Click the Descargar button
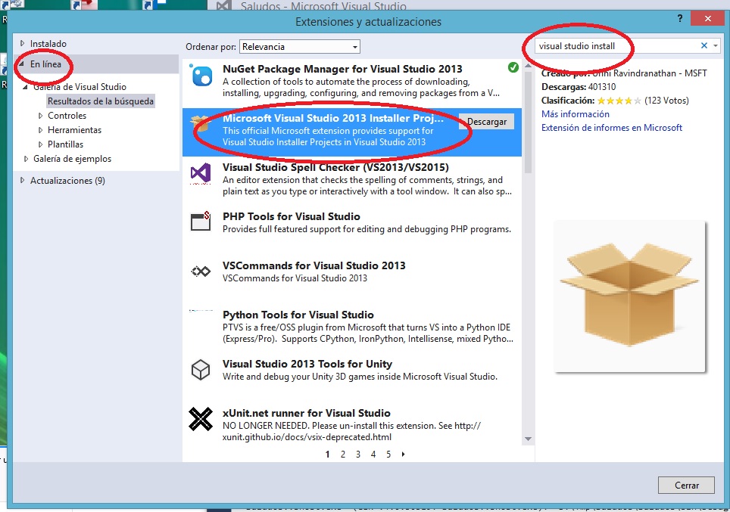Image resolution: width=730 pixels, height=512 pixels. pos(486,121)
